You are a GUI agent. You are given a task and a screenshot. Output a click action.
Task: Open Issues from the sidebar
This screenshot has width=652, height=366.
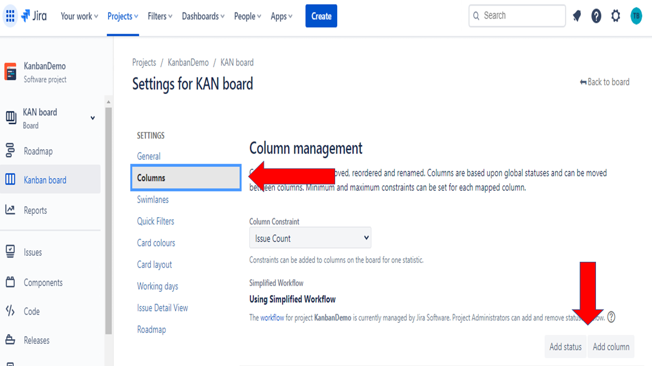33,252
